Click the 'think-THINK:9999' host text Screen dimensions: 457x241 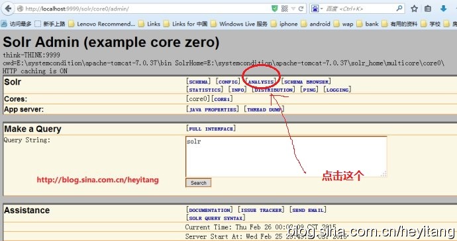tap(32, 55)
